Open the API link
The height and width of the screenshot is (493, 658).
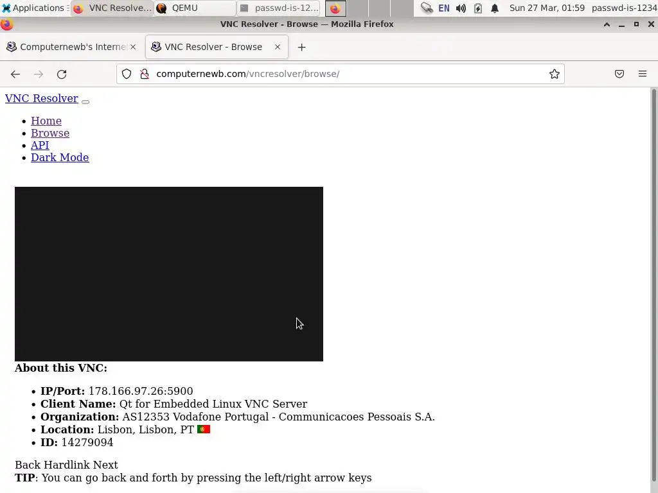click(x=40, y=145)
